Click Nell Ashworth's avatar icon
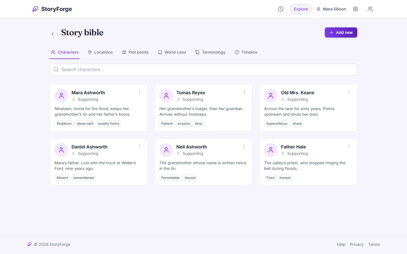The width and height of the screenshot is (407, 254). 166,150
